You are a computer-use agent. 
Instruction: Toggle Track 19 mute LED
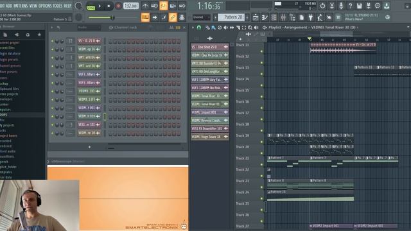(x=261, y=142)
